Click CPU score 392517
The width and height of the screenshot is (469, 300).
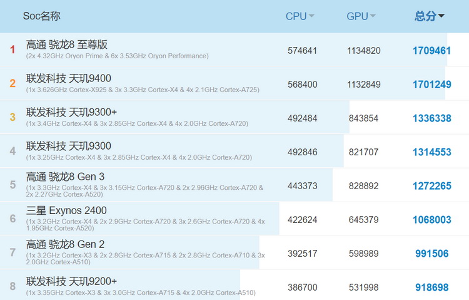303,254
